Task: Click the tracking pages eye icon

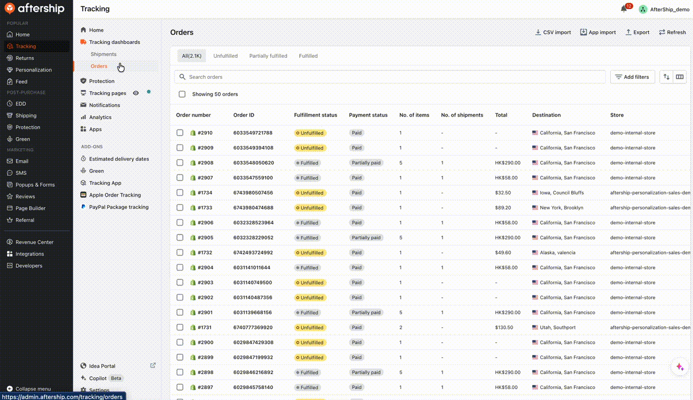Action: click(x=136, y=93)
